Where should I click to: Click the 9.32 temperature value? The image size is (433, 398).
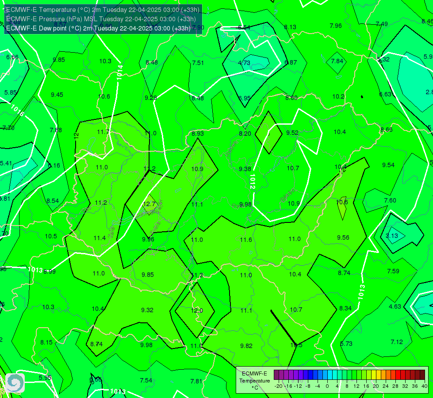pyautogui.click(x=147, y=310)
